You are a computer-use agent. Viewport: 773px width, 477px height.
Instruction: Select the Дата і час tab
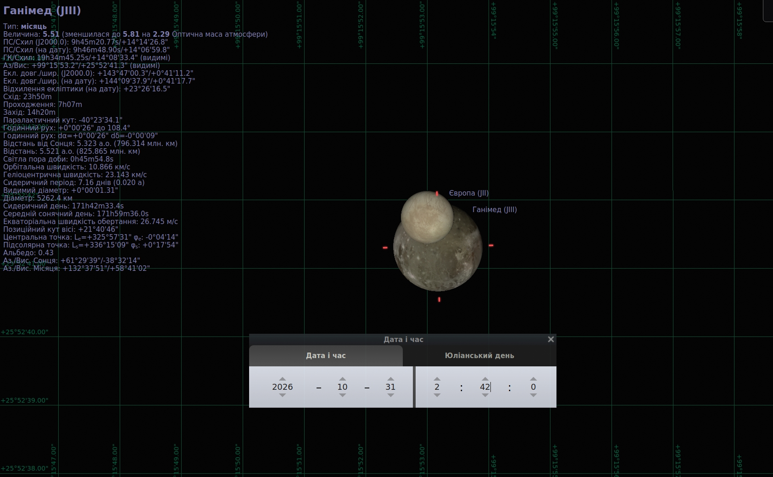tap(326, 356)
